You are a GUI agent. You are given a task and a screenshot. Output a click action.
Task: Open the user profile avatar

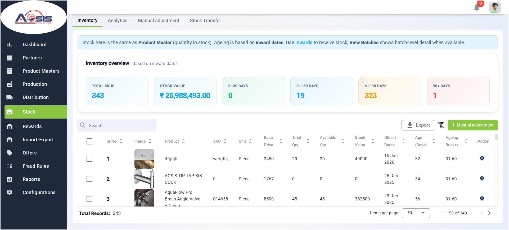(x=495, y=7)
